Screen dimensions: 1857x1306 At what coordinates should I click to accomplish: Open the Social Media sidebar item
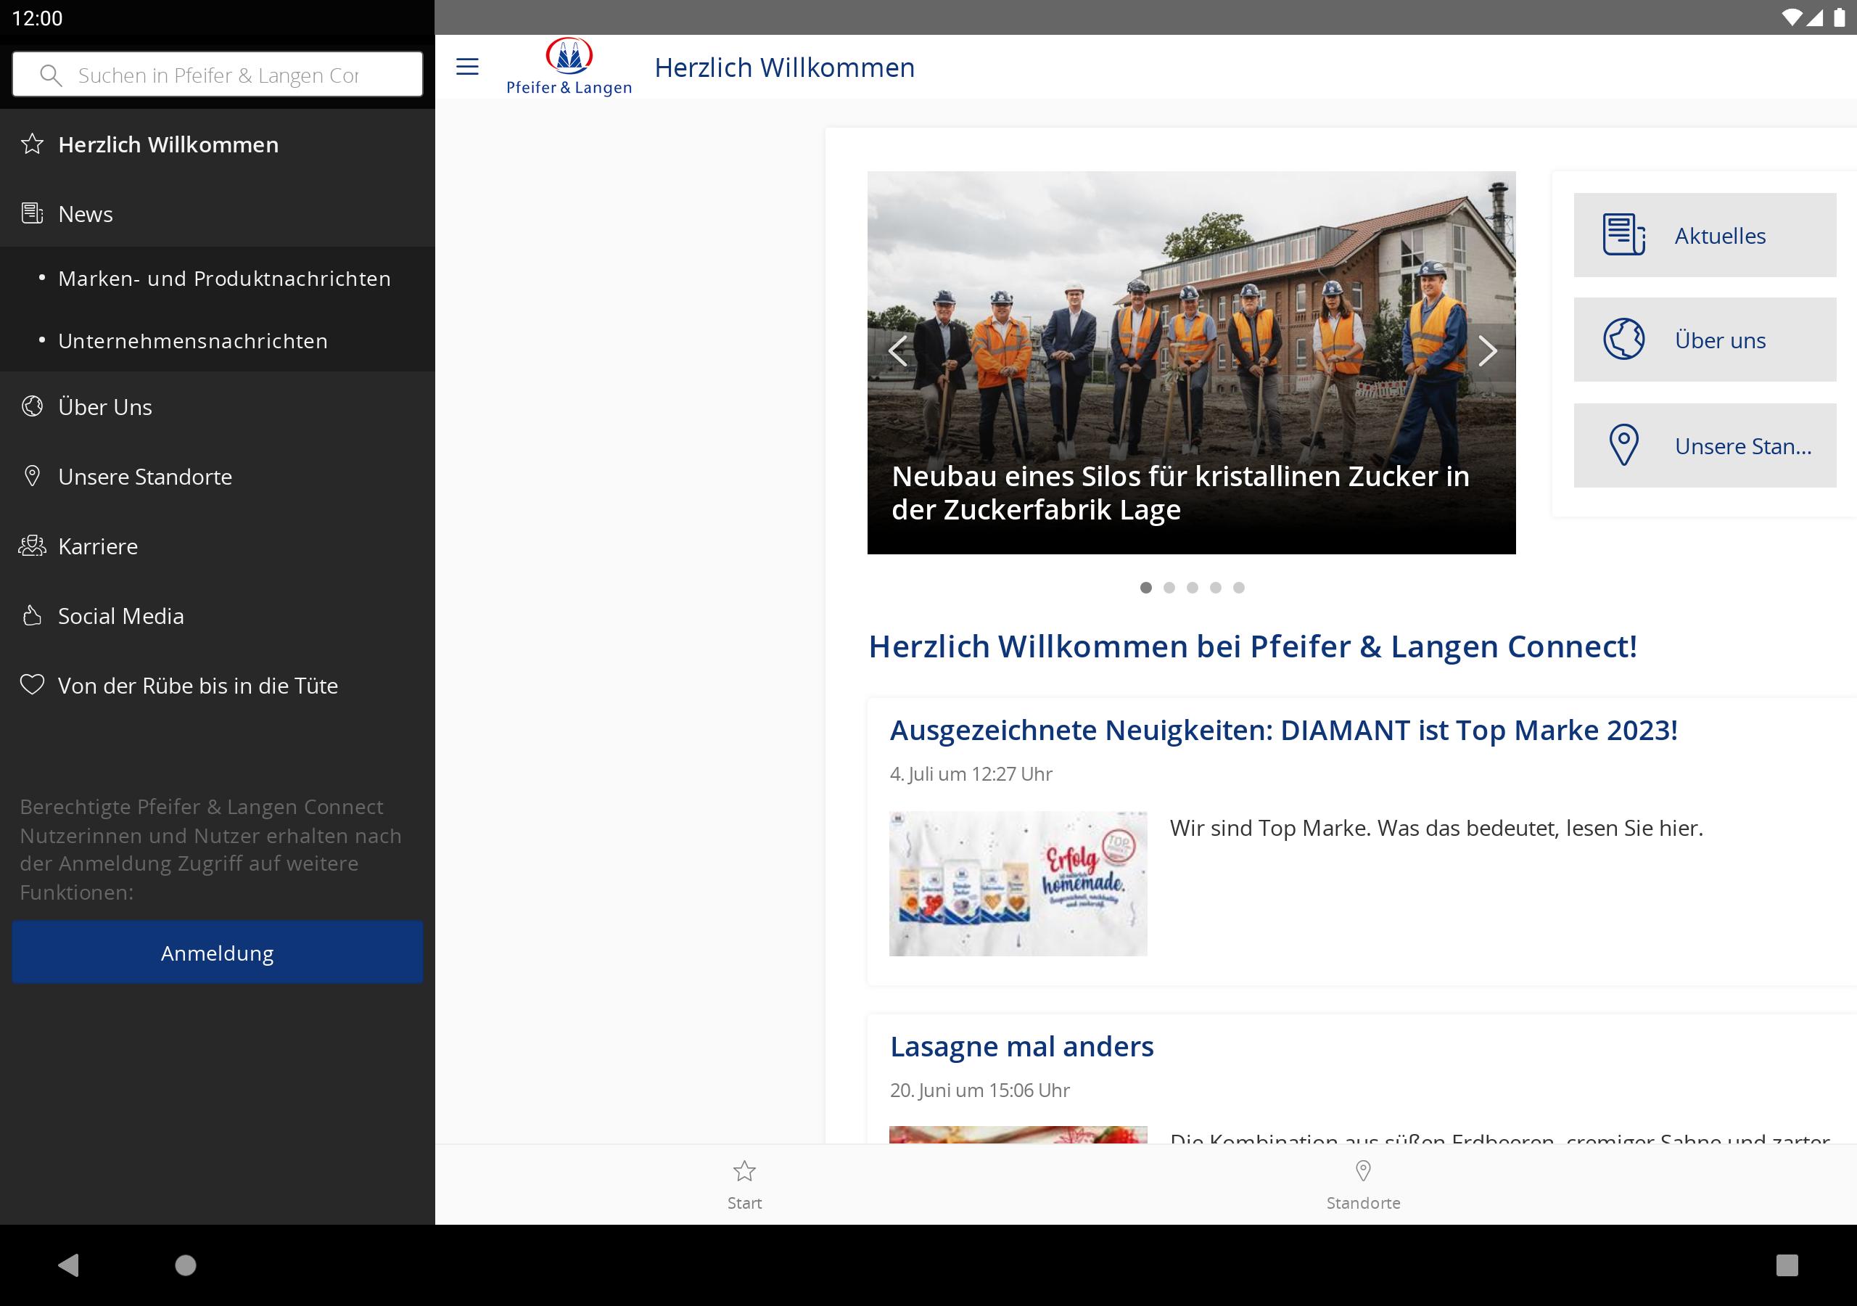click(218, 616)
